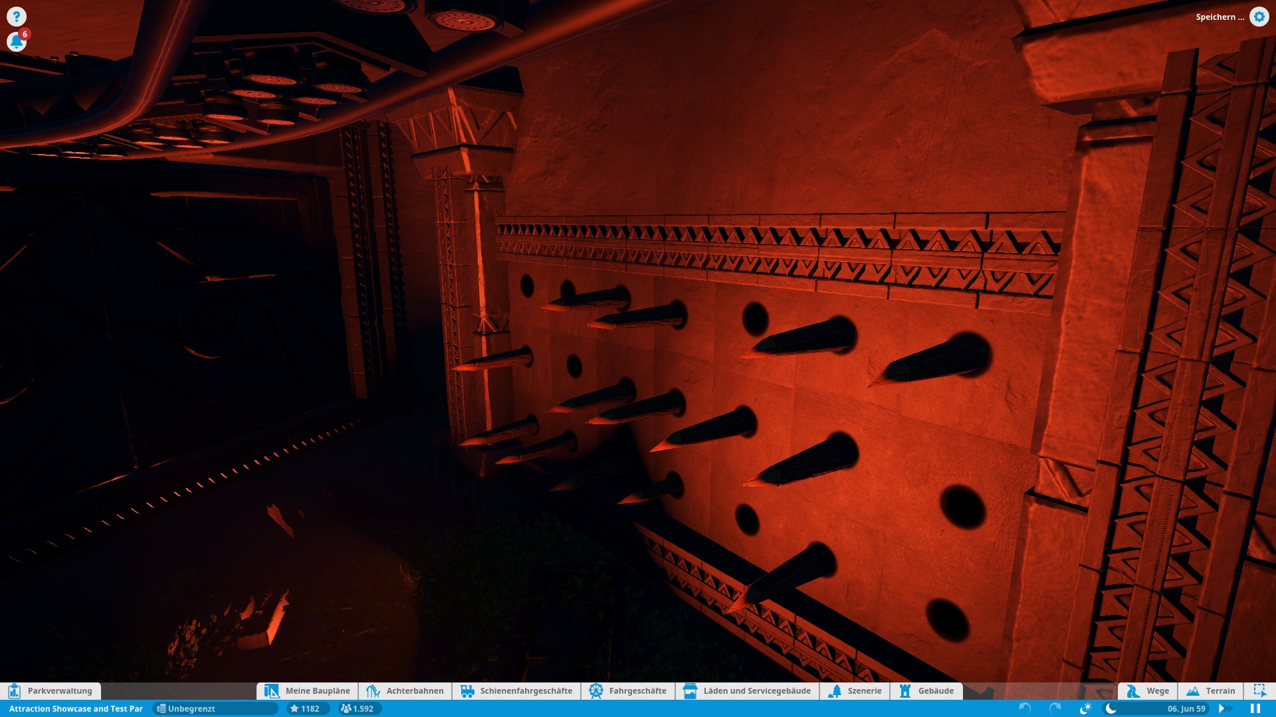
Task: Open the Wege paths tab
Action: tap(1148, 690)
